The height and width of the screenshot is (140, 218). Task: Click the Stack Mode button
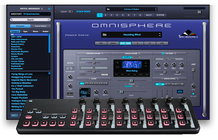click(83, 11)
